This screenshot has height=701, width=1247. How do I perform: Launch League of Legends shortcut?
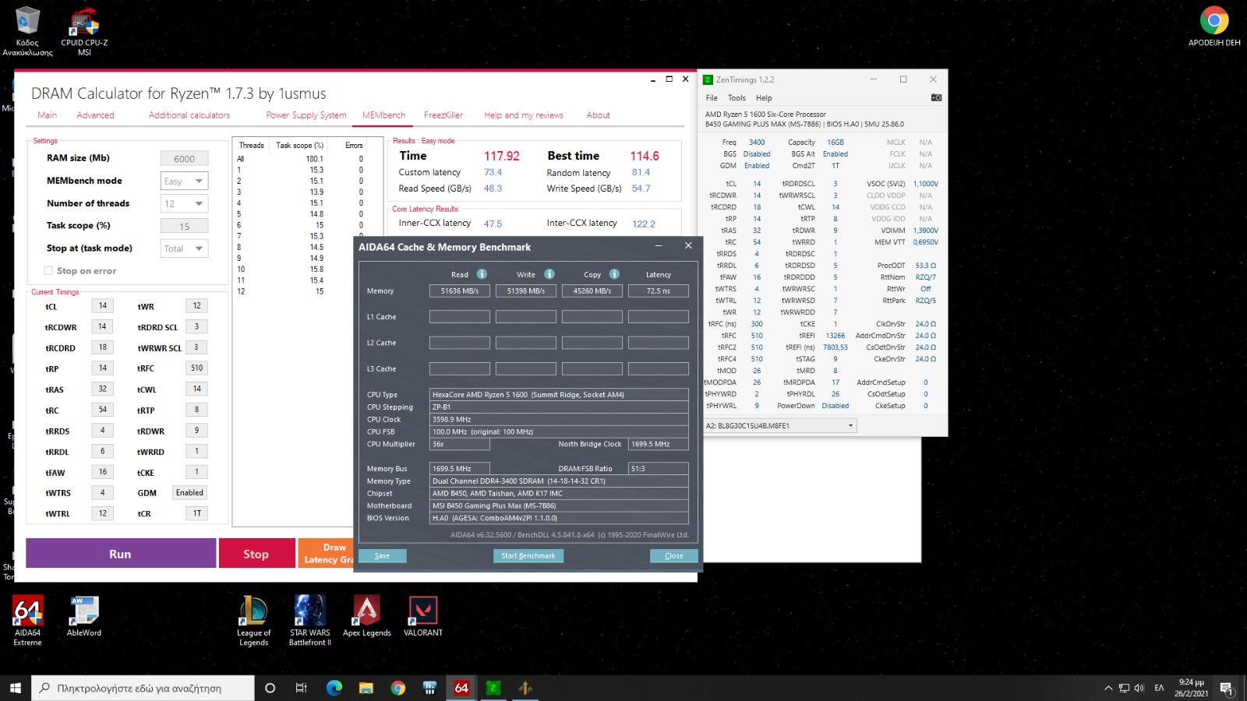pyautogui.click(x=253, y=621)
